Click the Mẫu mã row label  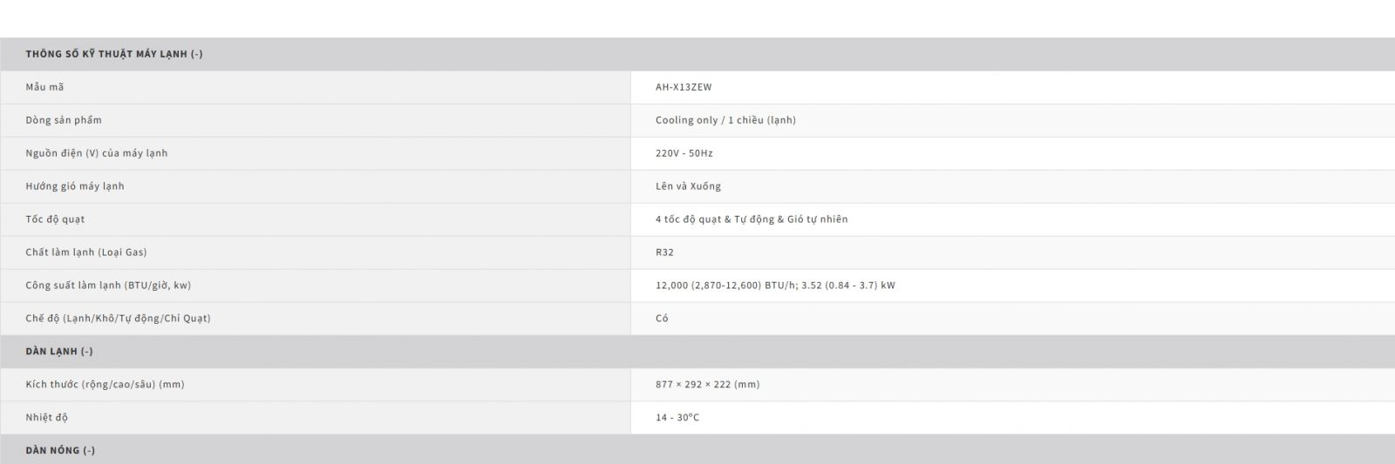[44, 87]
